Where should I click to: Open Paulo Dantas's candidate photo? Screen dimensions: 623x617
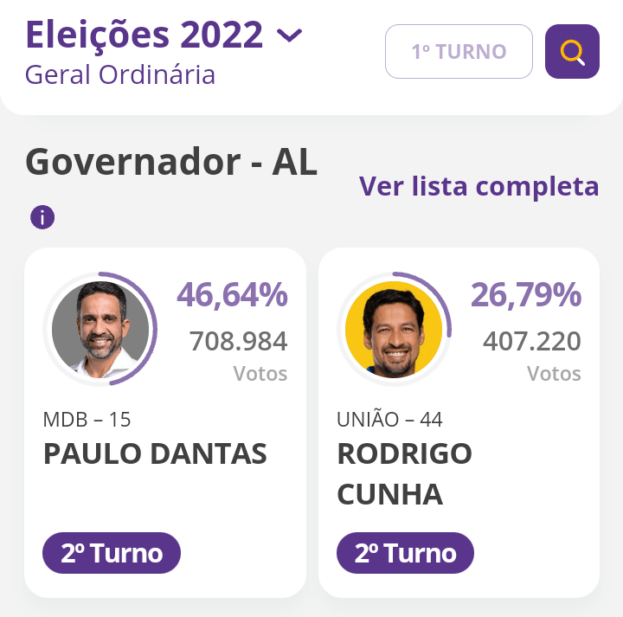100,329
